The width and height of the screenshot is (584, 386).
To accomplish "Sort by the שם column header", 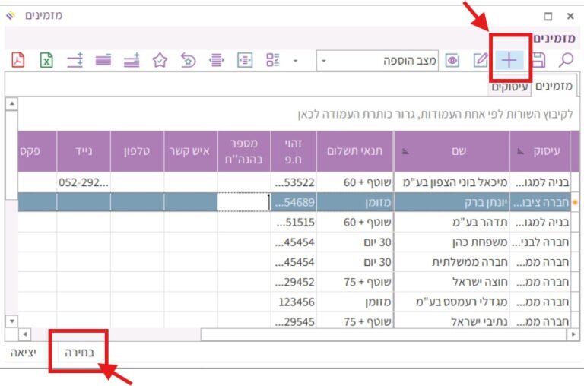I will [459, 151].
